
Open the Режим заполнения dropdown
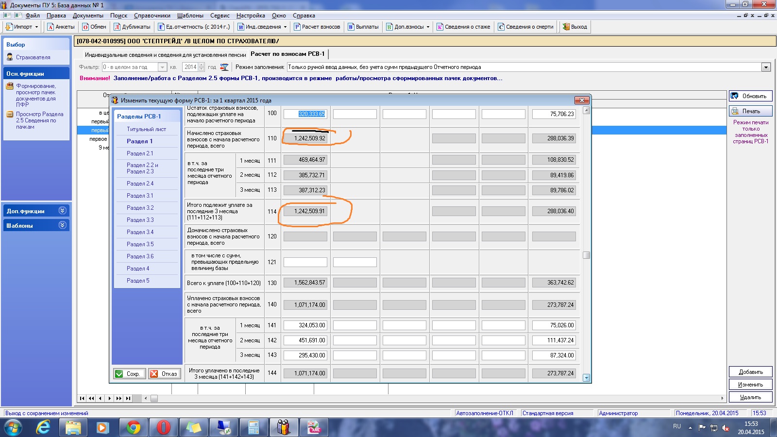pyautogui.click(x=766, y=67)
